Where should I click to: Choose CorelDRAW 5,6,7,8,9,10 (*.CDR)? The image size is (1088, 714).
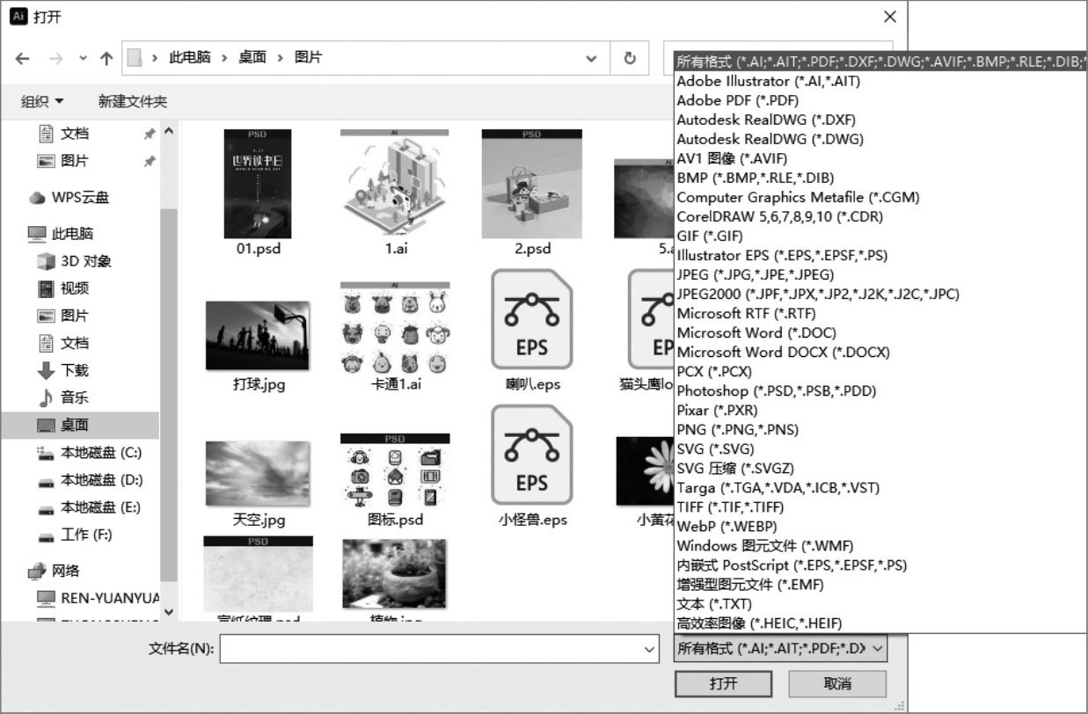[x=880, y=216]
